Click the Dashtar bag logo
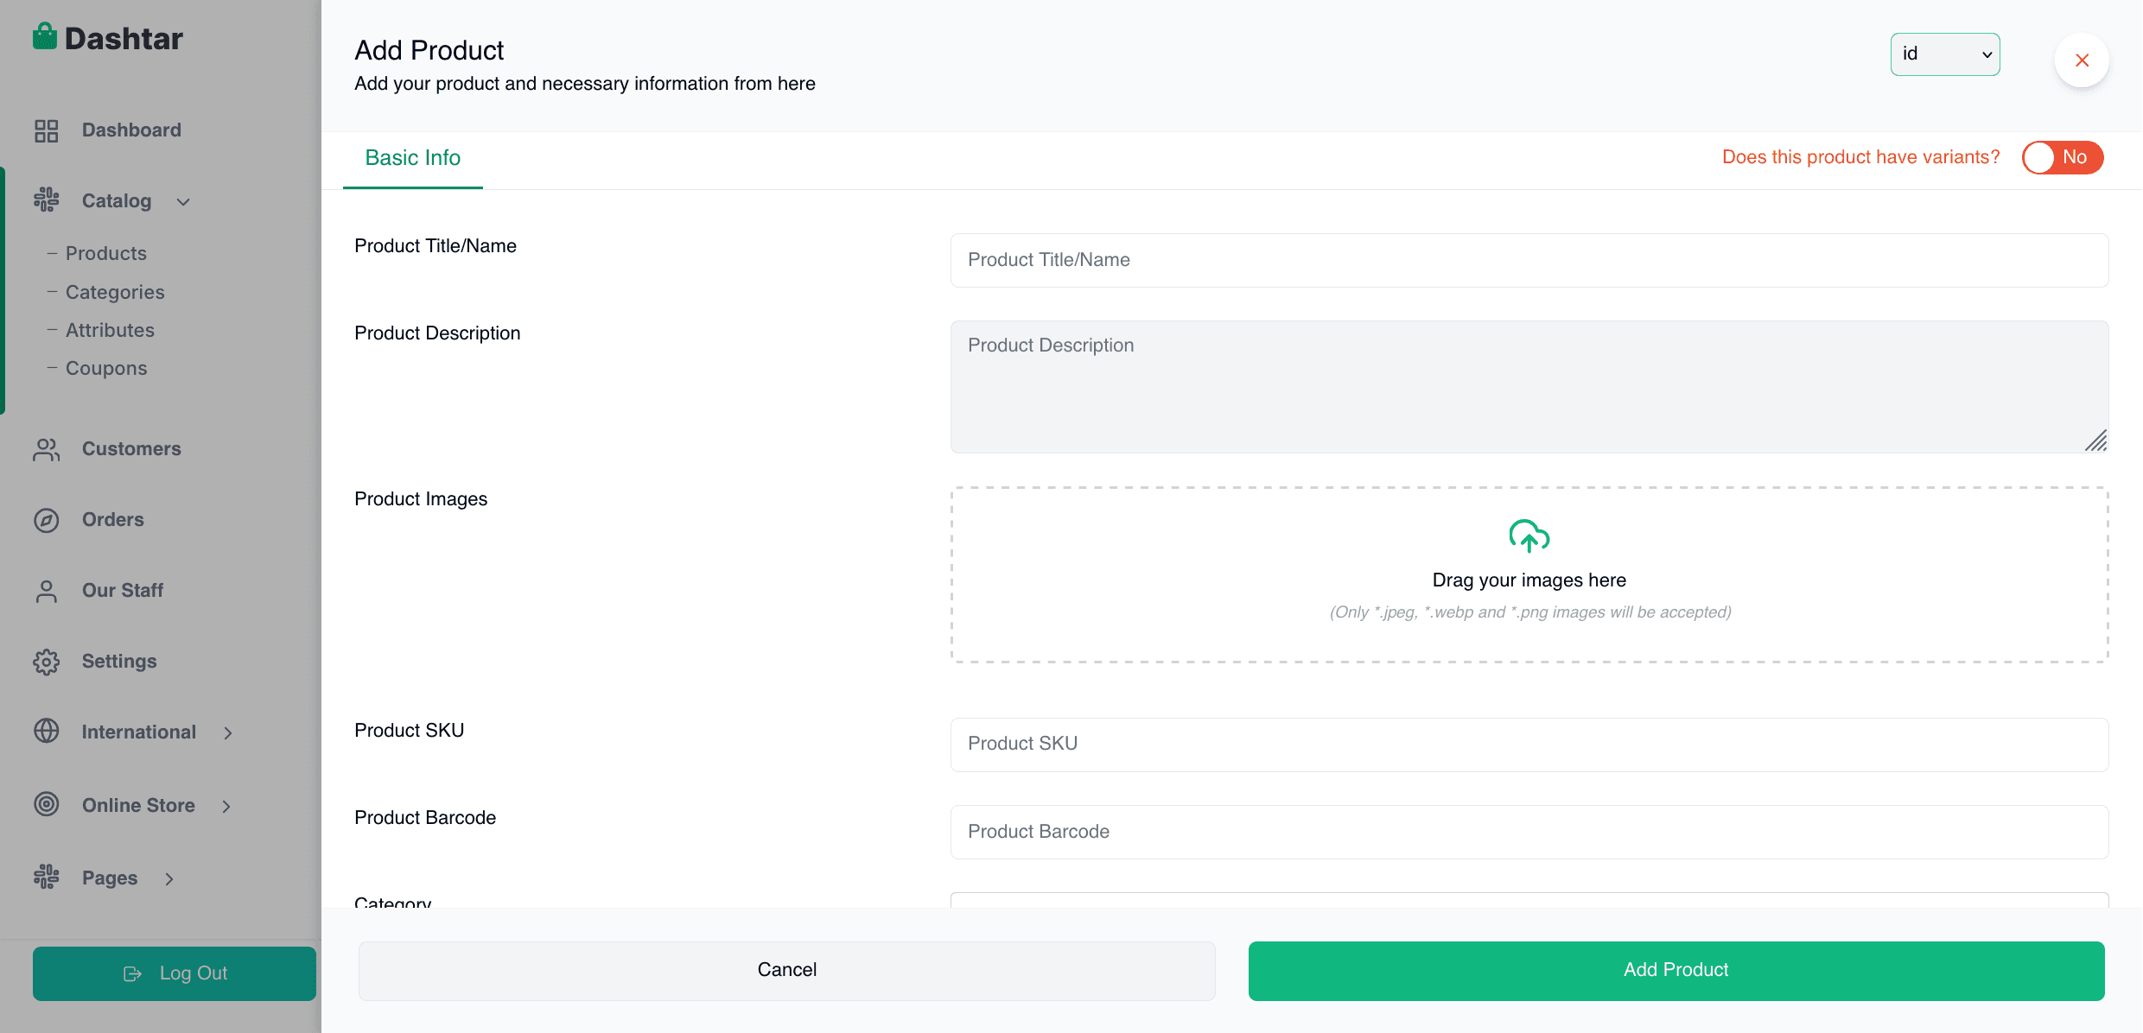 pos(46,35)
